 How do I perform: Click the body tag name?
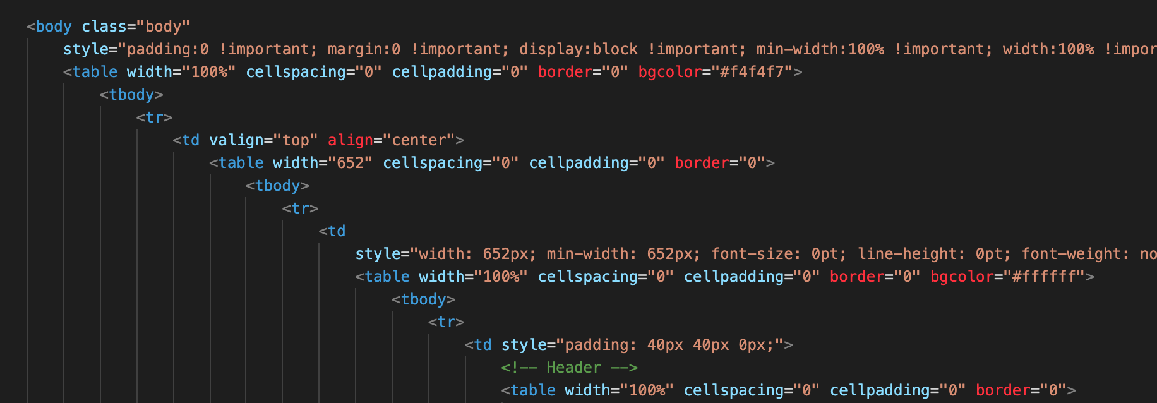tap(54, 27)
